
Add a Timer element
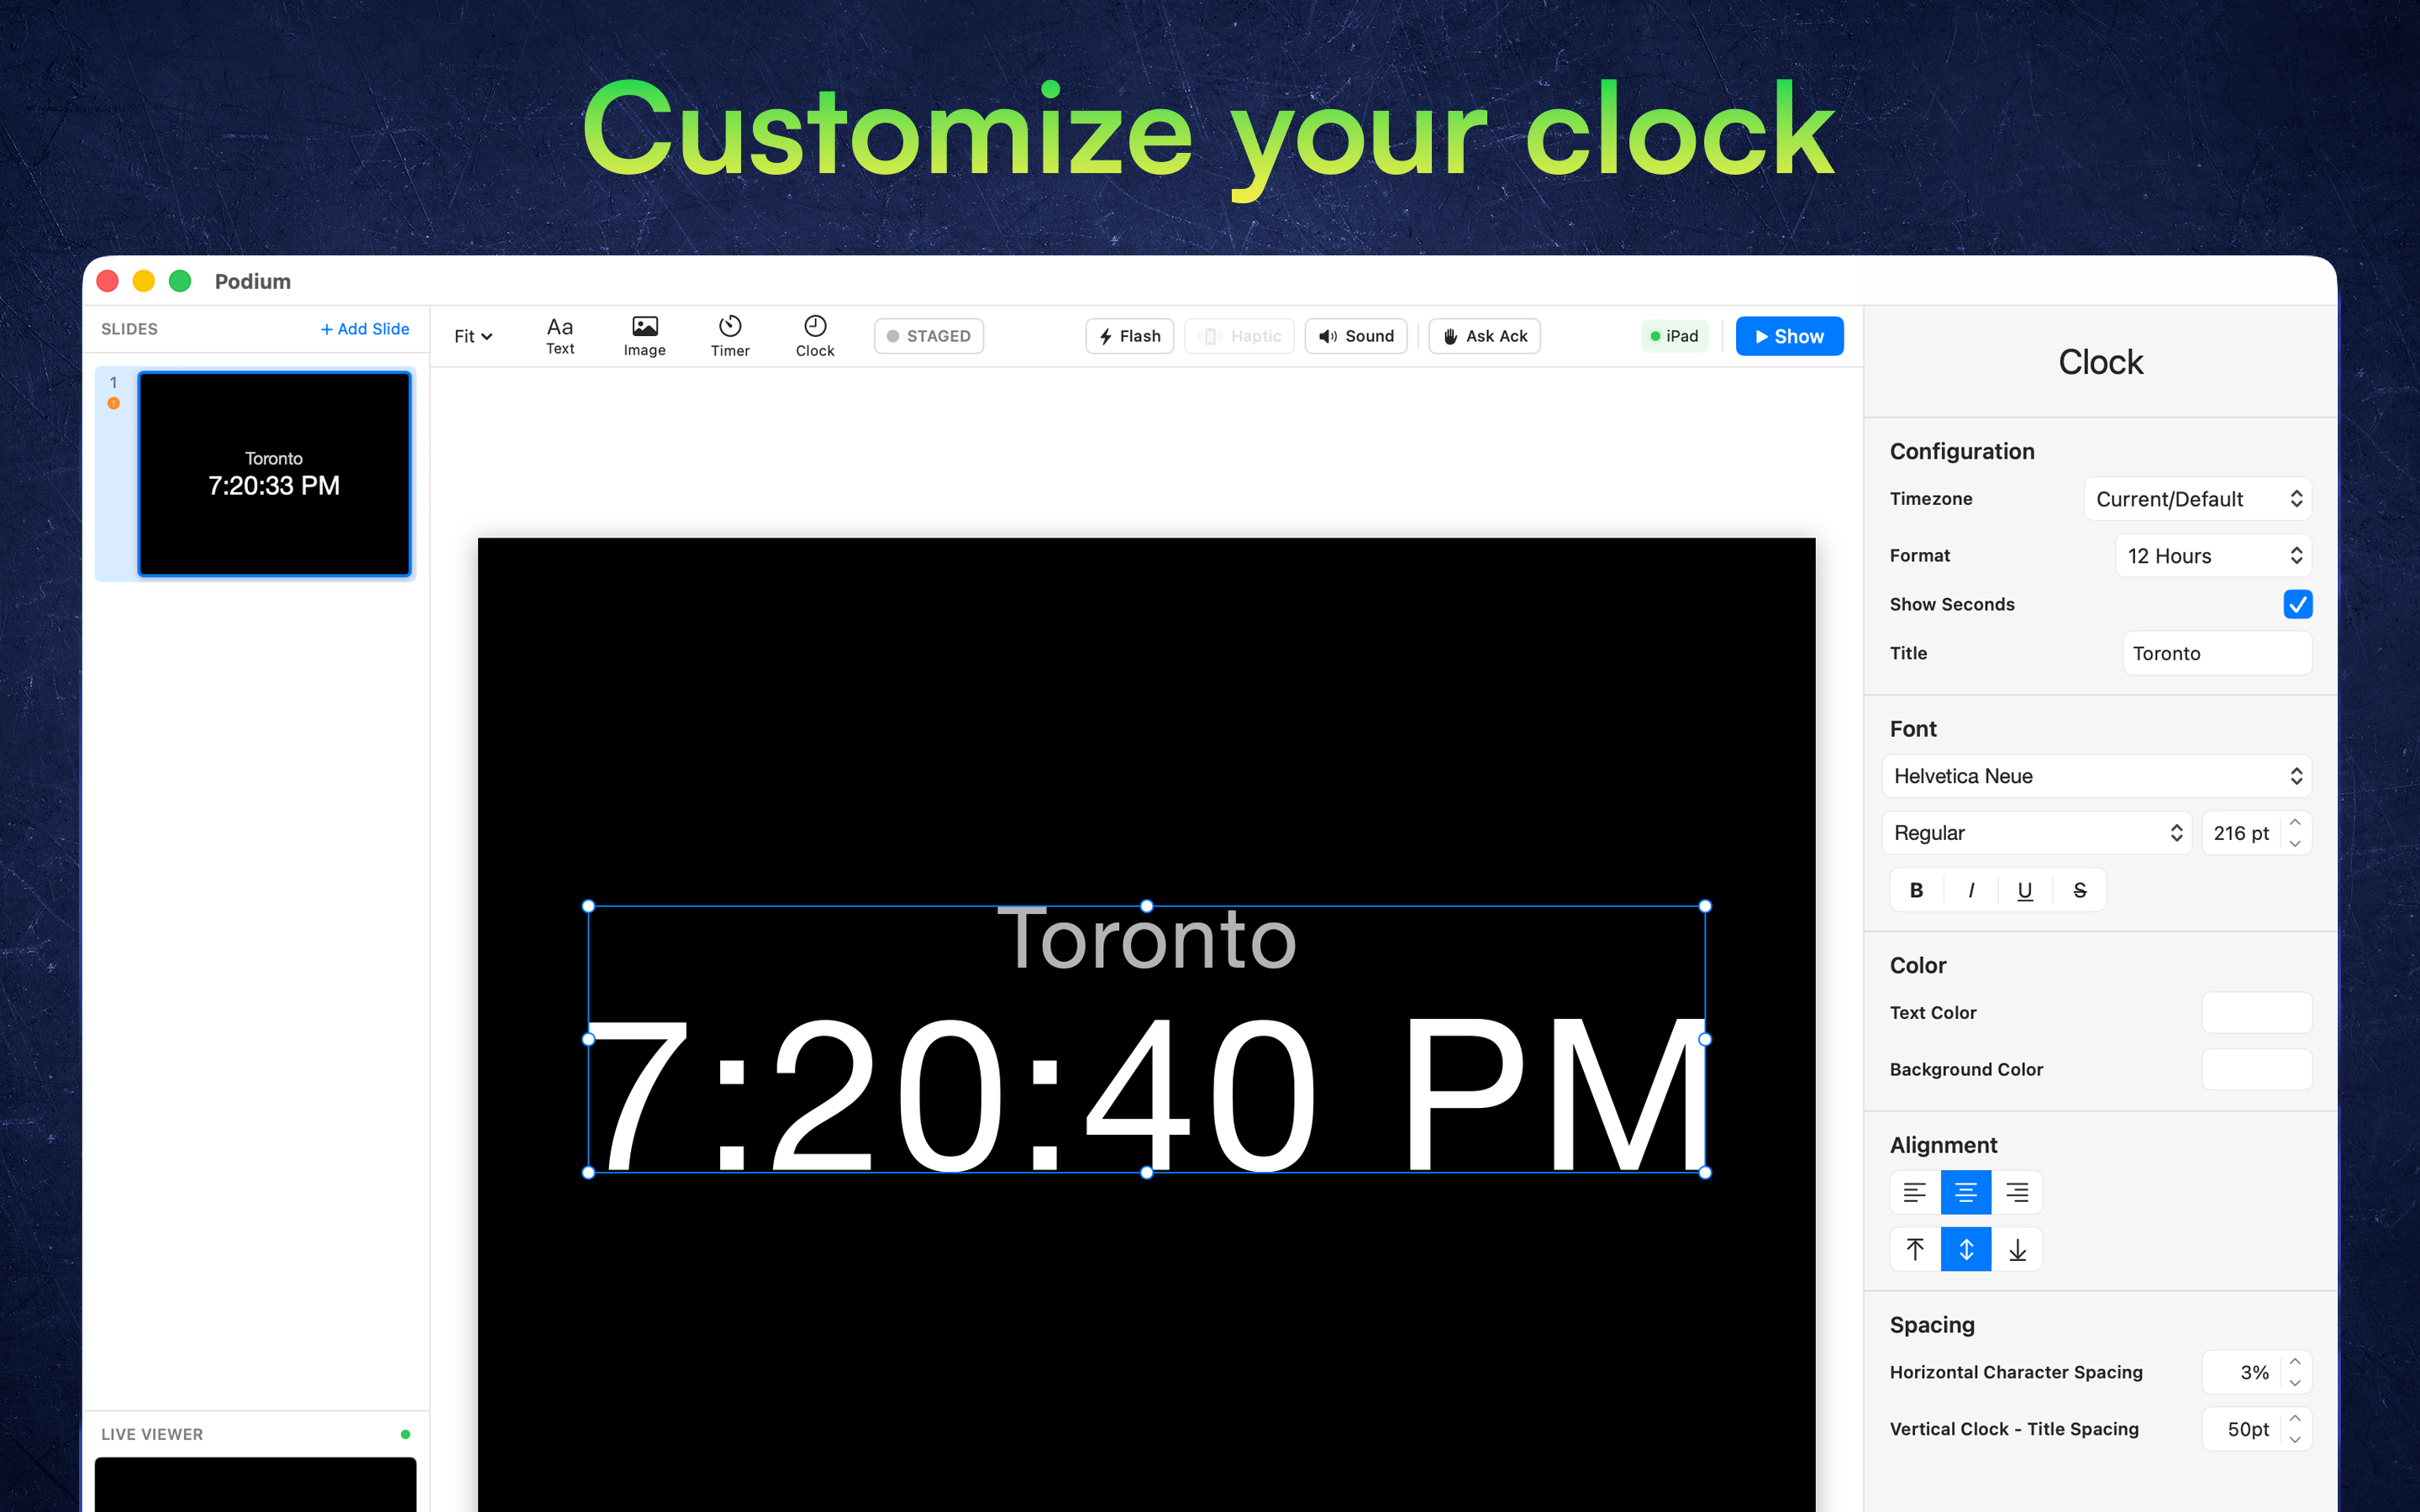click(729, 336)
